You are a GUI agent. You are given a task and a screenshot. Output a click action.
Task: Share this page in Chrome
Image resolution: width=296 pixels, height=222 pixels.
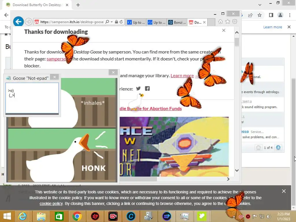pyautogui.click(x=251, y=15)
